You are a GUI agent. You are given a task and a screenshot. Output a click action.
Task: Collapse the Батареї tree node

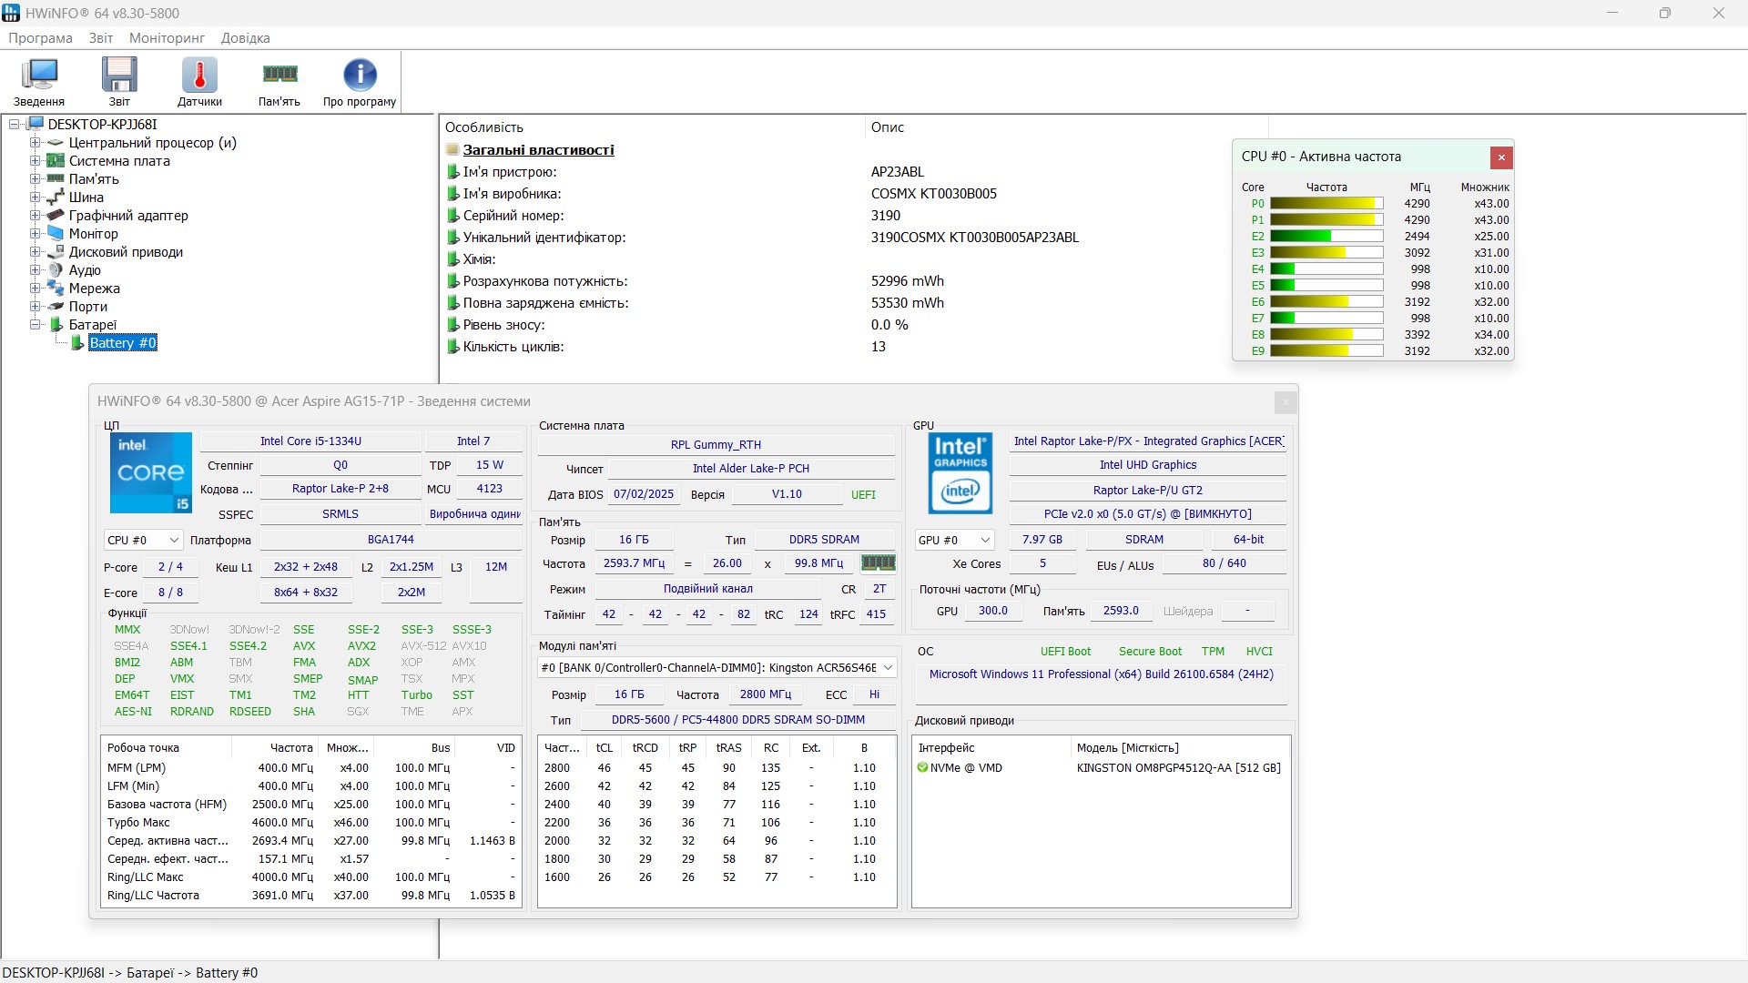click(x=35, y=325)
